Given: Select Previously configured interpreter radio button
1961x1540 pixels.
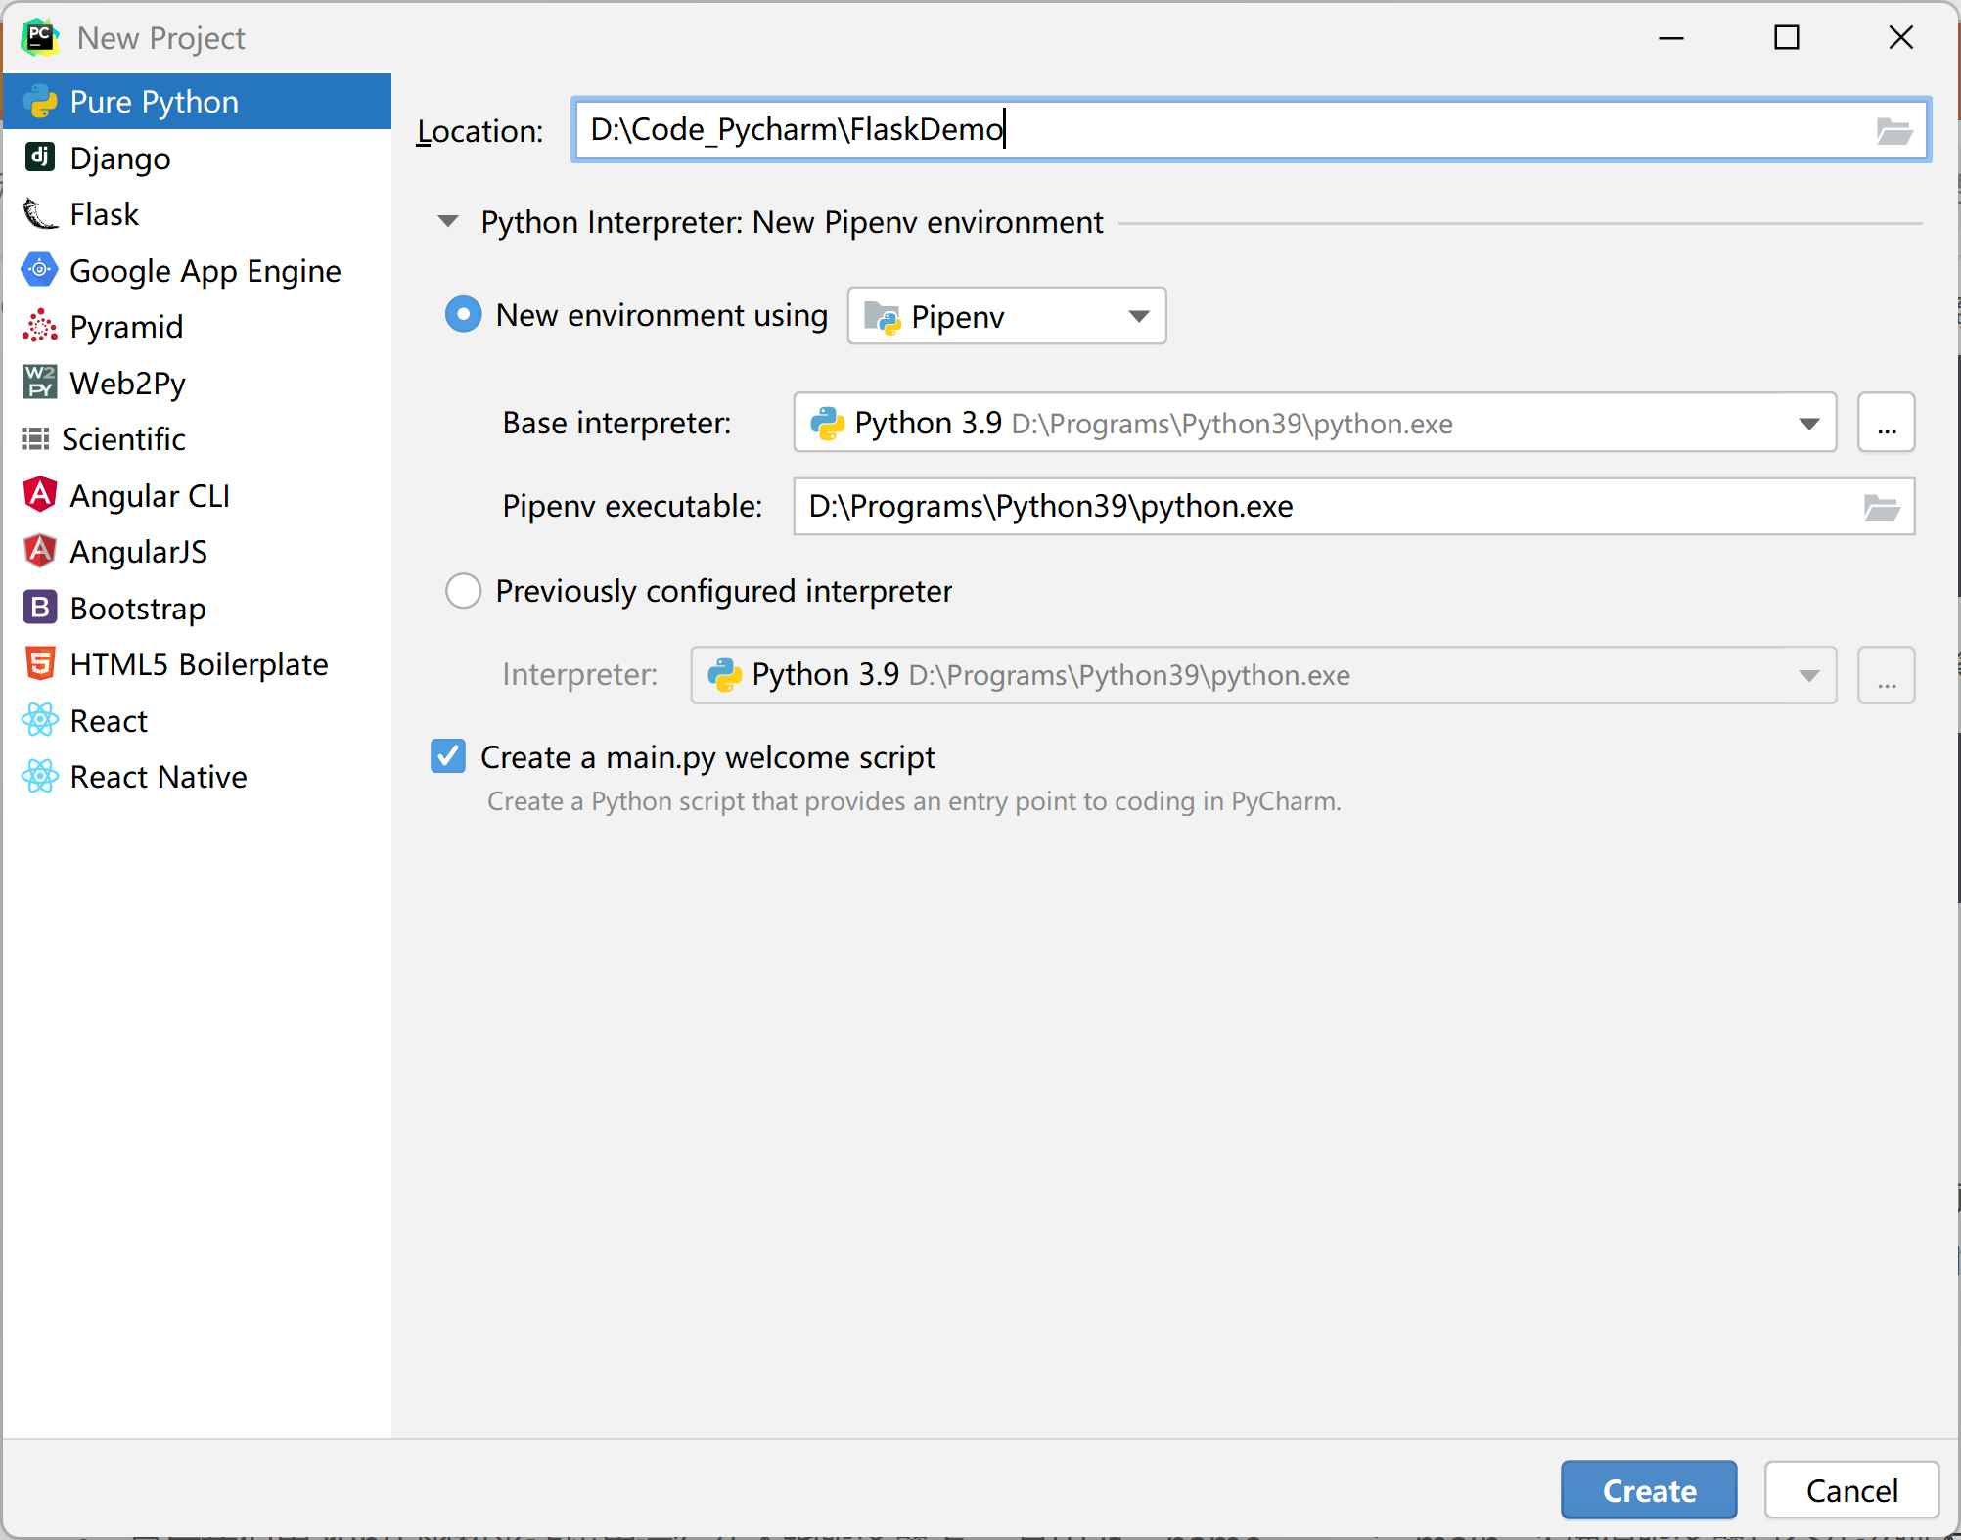Looking at the screenshot, I should pos(463,591).
